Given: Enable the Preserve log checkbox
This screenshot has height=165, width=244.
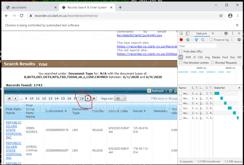Looking at the screenshot, I should [211, 40].
